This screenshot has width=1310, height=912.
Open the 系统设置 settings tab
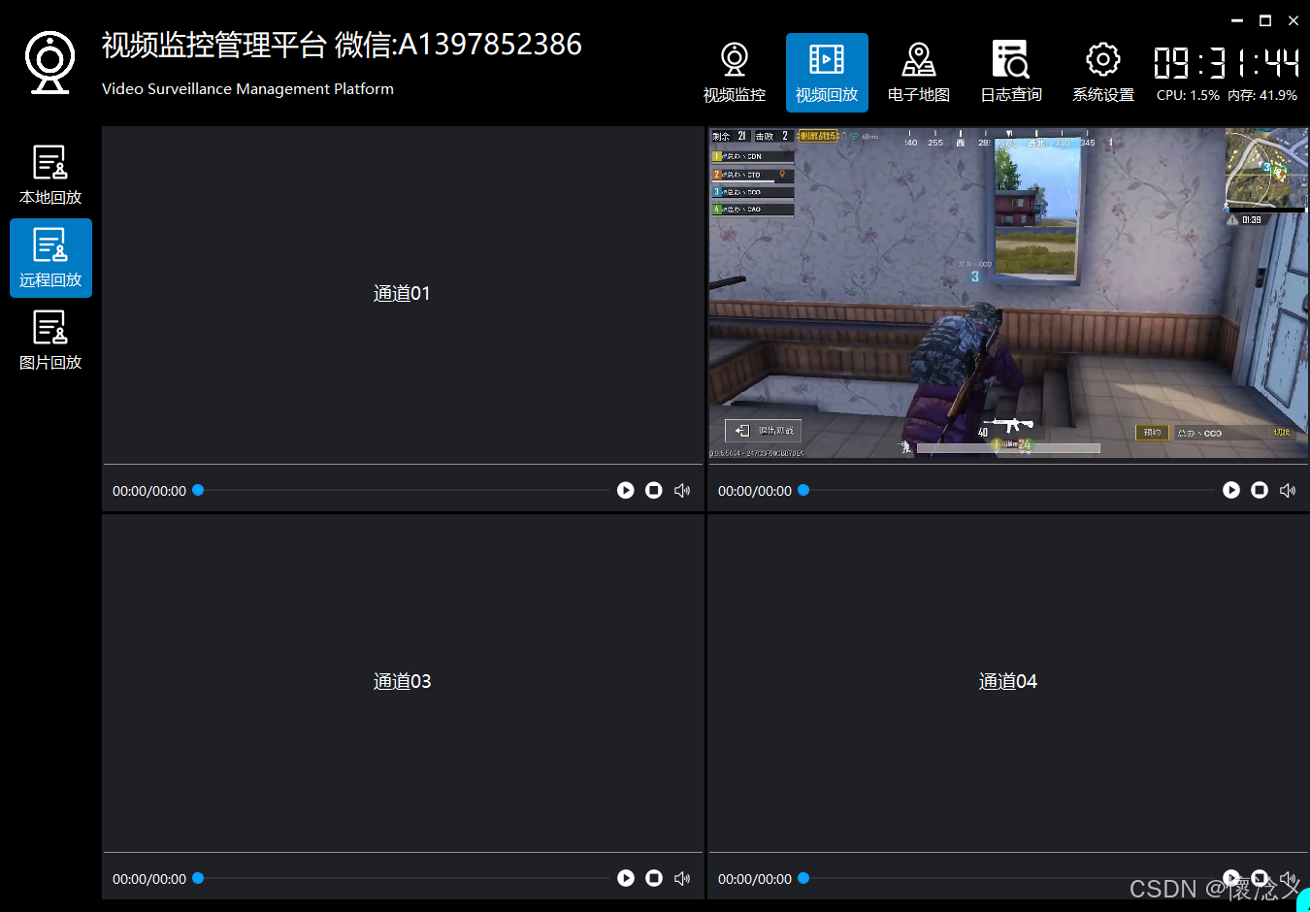(1103, 73)
